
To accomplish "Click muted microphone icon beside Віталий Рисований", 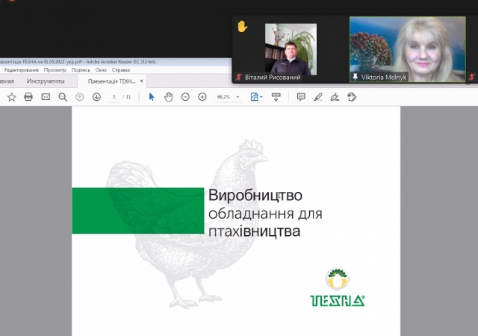I will (x=238, y=77).
